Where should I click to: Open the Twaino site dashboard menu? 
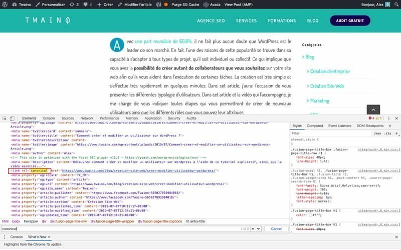click(x=22, y=4)
